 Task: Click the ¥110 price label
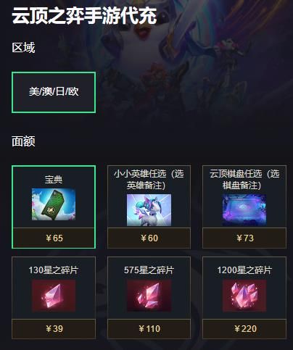pyautogui.click(x=149, y=329)
